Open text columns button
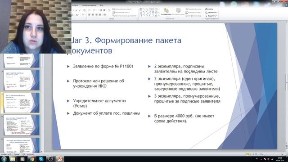The image size is (288, 162). coord(105,15)
